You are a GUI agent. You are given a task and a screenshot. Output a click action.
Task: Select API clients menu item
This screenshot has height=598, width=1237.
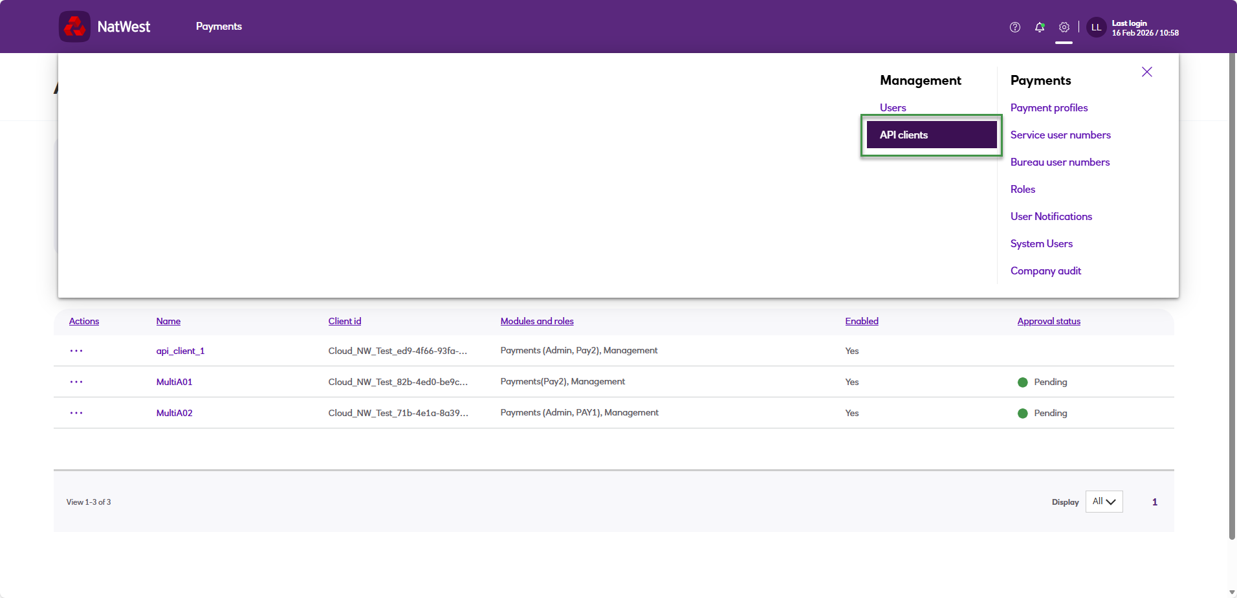932,135
